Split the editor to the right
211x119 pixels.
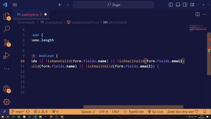(197, 14)
